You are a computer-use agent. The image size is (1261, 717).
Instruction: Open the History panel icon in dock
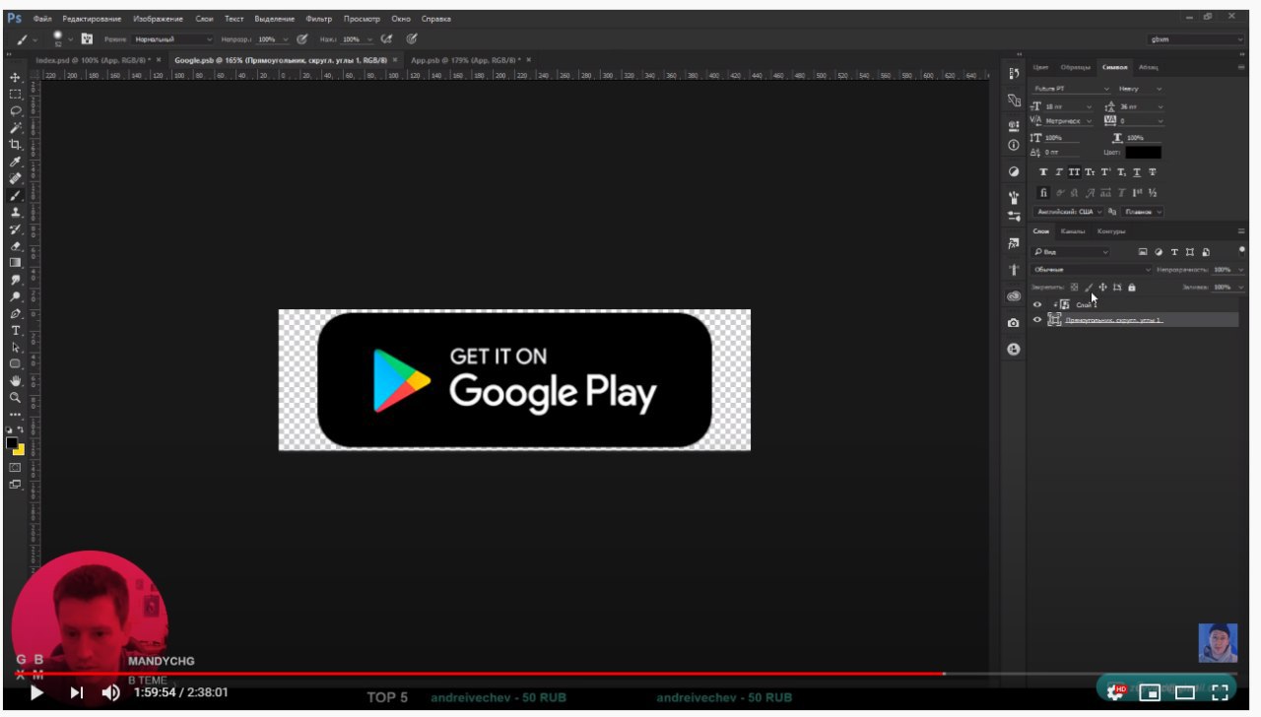click(1014, 73)
